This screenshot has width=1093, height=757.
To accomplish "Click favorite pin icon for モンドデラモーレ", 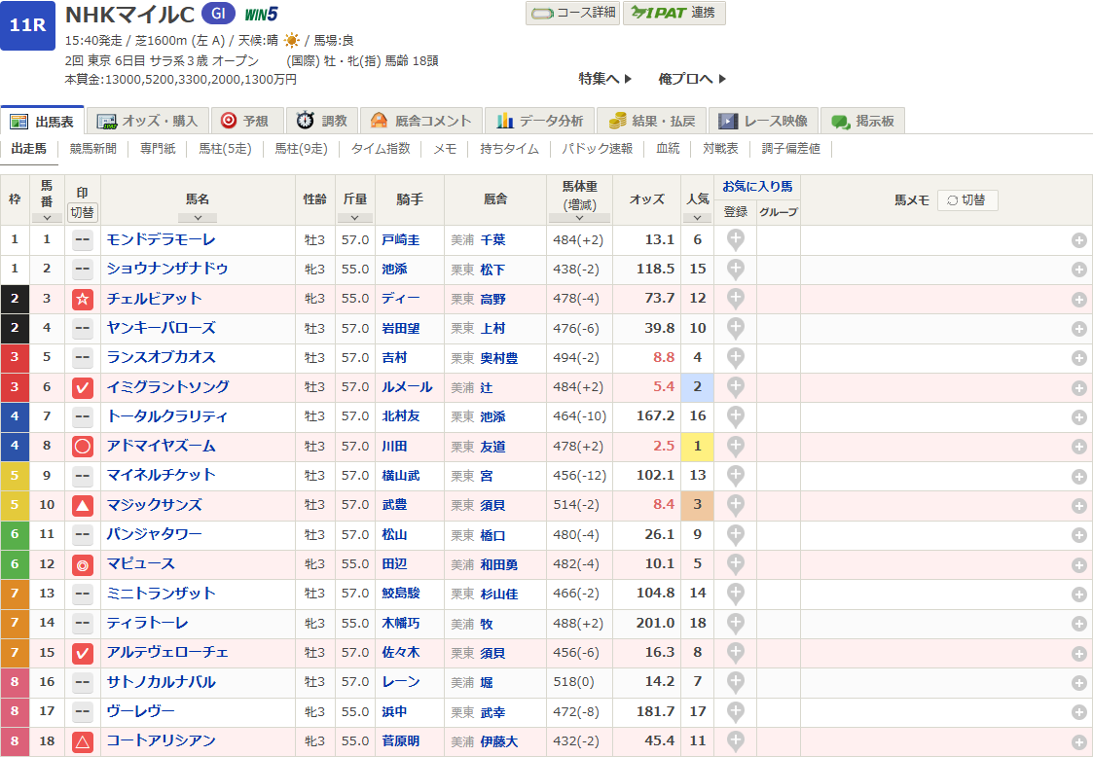I will 736,239.
